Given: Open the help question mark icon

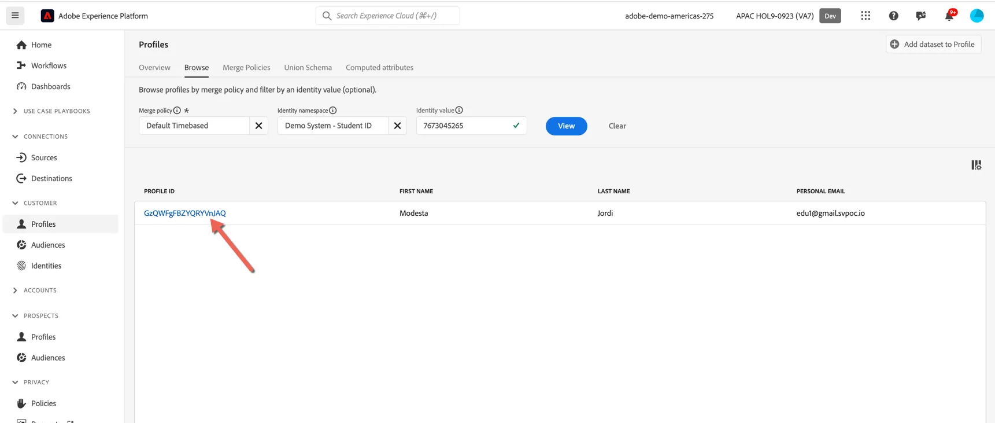Looking at the screenshot, I should point(893,16).
